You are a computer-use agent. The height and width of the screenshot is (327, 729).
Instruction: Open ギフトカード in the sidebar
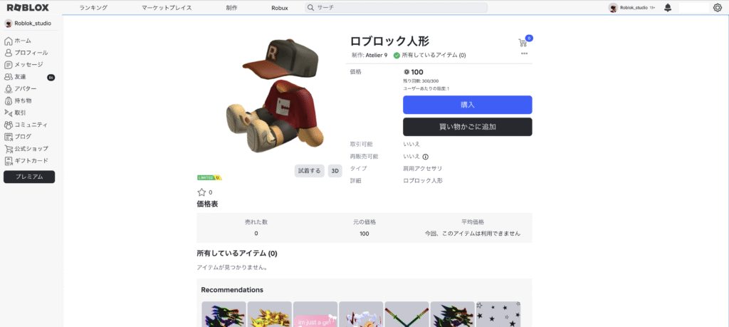point(28,161)
